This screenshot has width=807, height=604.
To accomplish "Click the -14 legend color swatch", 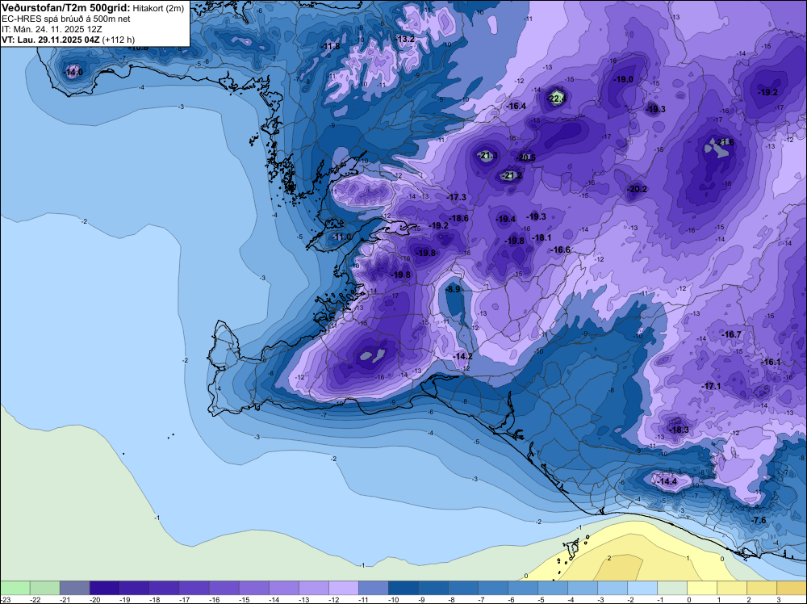I will 283,588.
